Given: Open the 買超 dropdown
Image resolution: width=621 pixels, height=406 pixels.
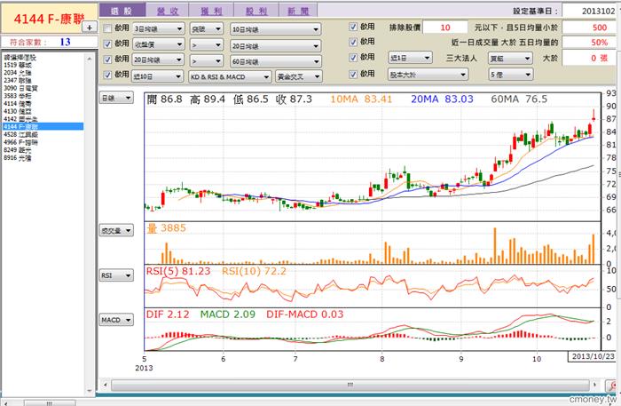Looking at the screenshot, I should tap(510, 59).
